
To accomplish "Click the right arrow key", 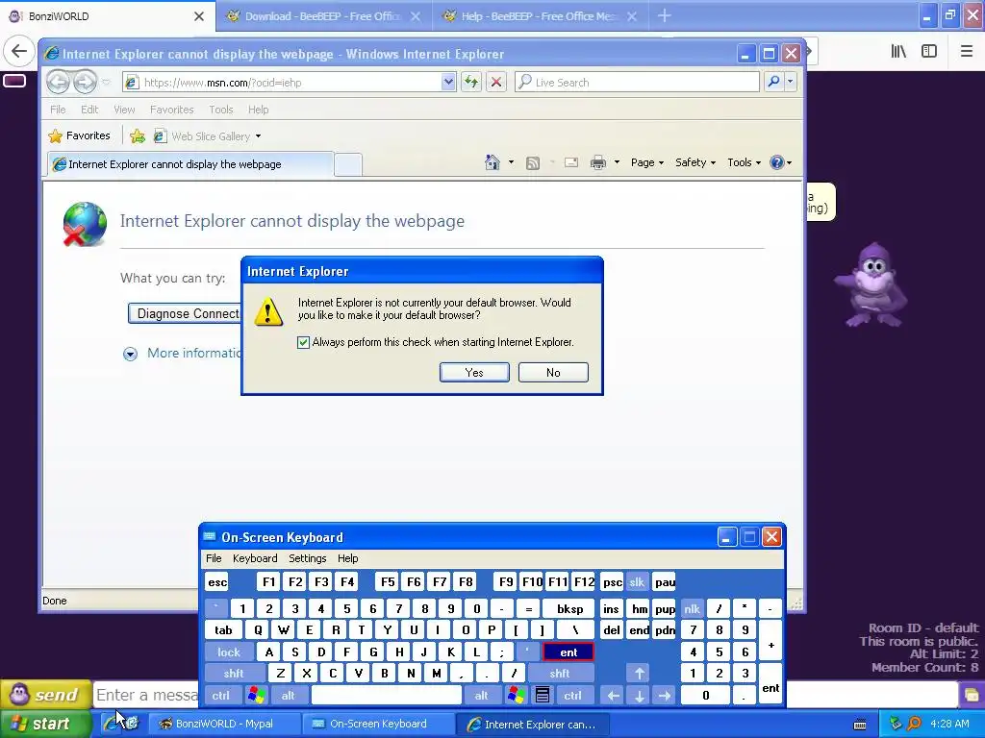I will [665, 696].
